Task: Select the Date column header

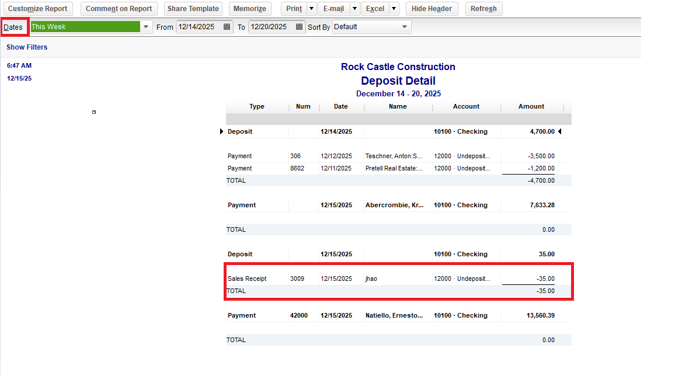Action: point(340,106)
